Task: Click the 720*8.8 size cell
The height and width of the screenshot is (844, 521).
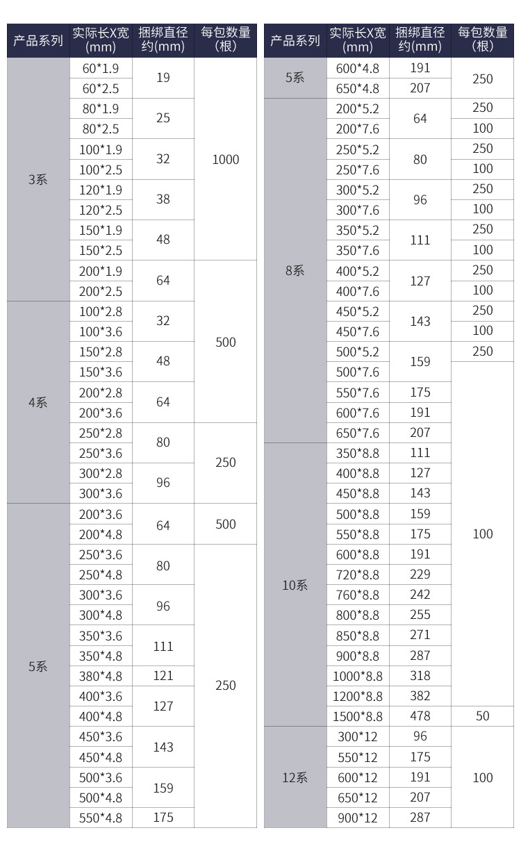Action: (x=358, y=574)
